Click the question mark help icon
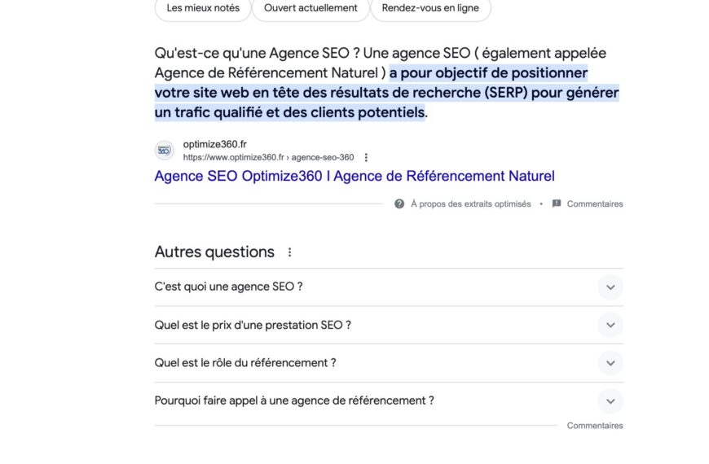Viewport: 709px width, 464px height. pos(399,204)
